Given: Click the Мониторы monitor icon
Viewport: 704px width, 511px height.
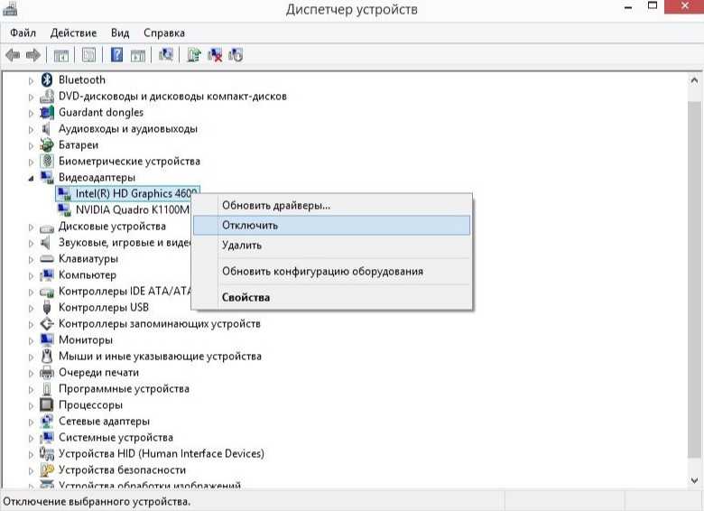Looking at the screenshot, I should click(47, 340).
